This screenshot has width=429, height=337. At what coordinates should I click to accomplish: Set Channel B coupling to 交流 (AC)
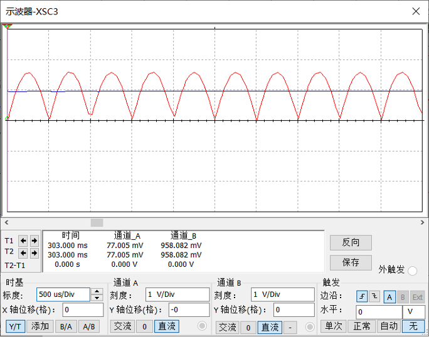[x=228, y=327]
